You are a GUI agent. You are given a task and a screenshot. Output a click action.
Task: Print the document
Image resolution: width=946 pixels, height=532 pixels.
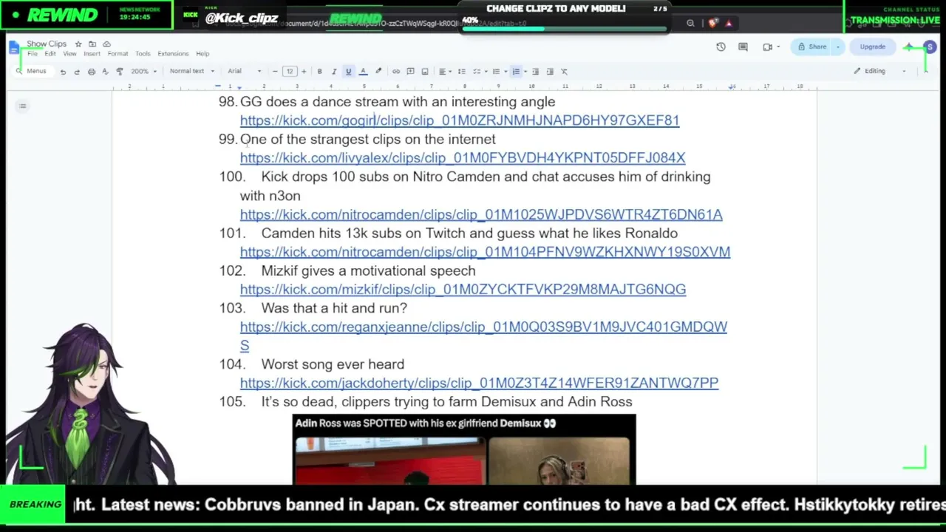tap(91, 72)
